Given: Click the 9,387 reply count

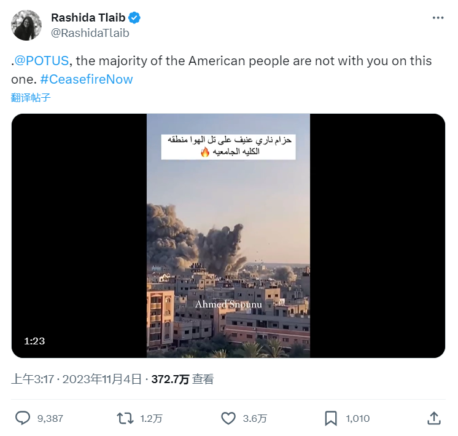Looking at the screenshot, I should (x=50, y=419).
